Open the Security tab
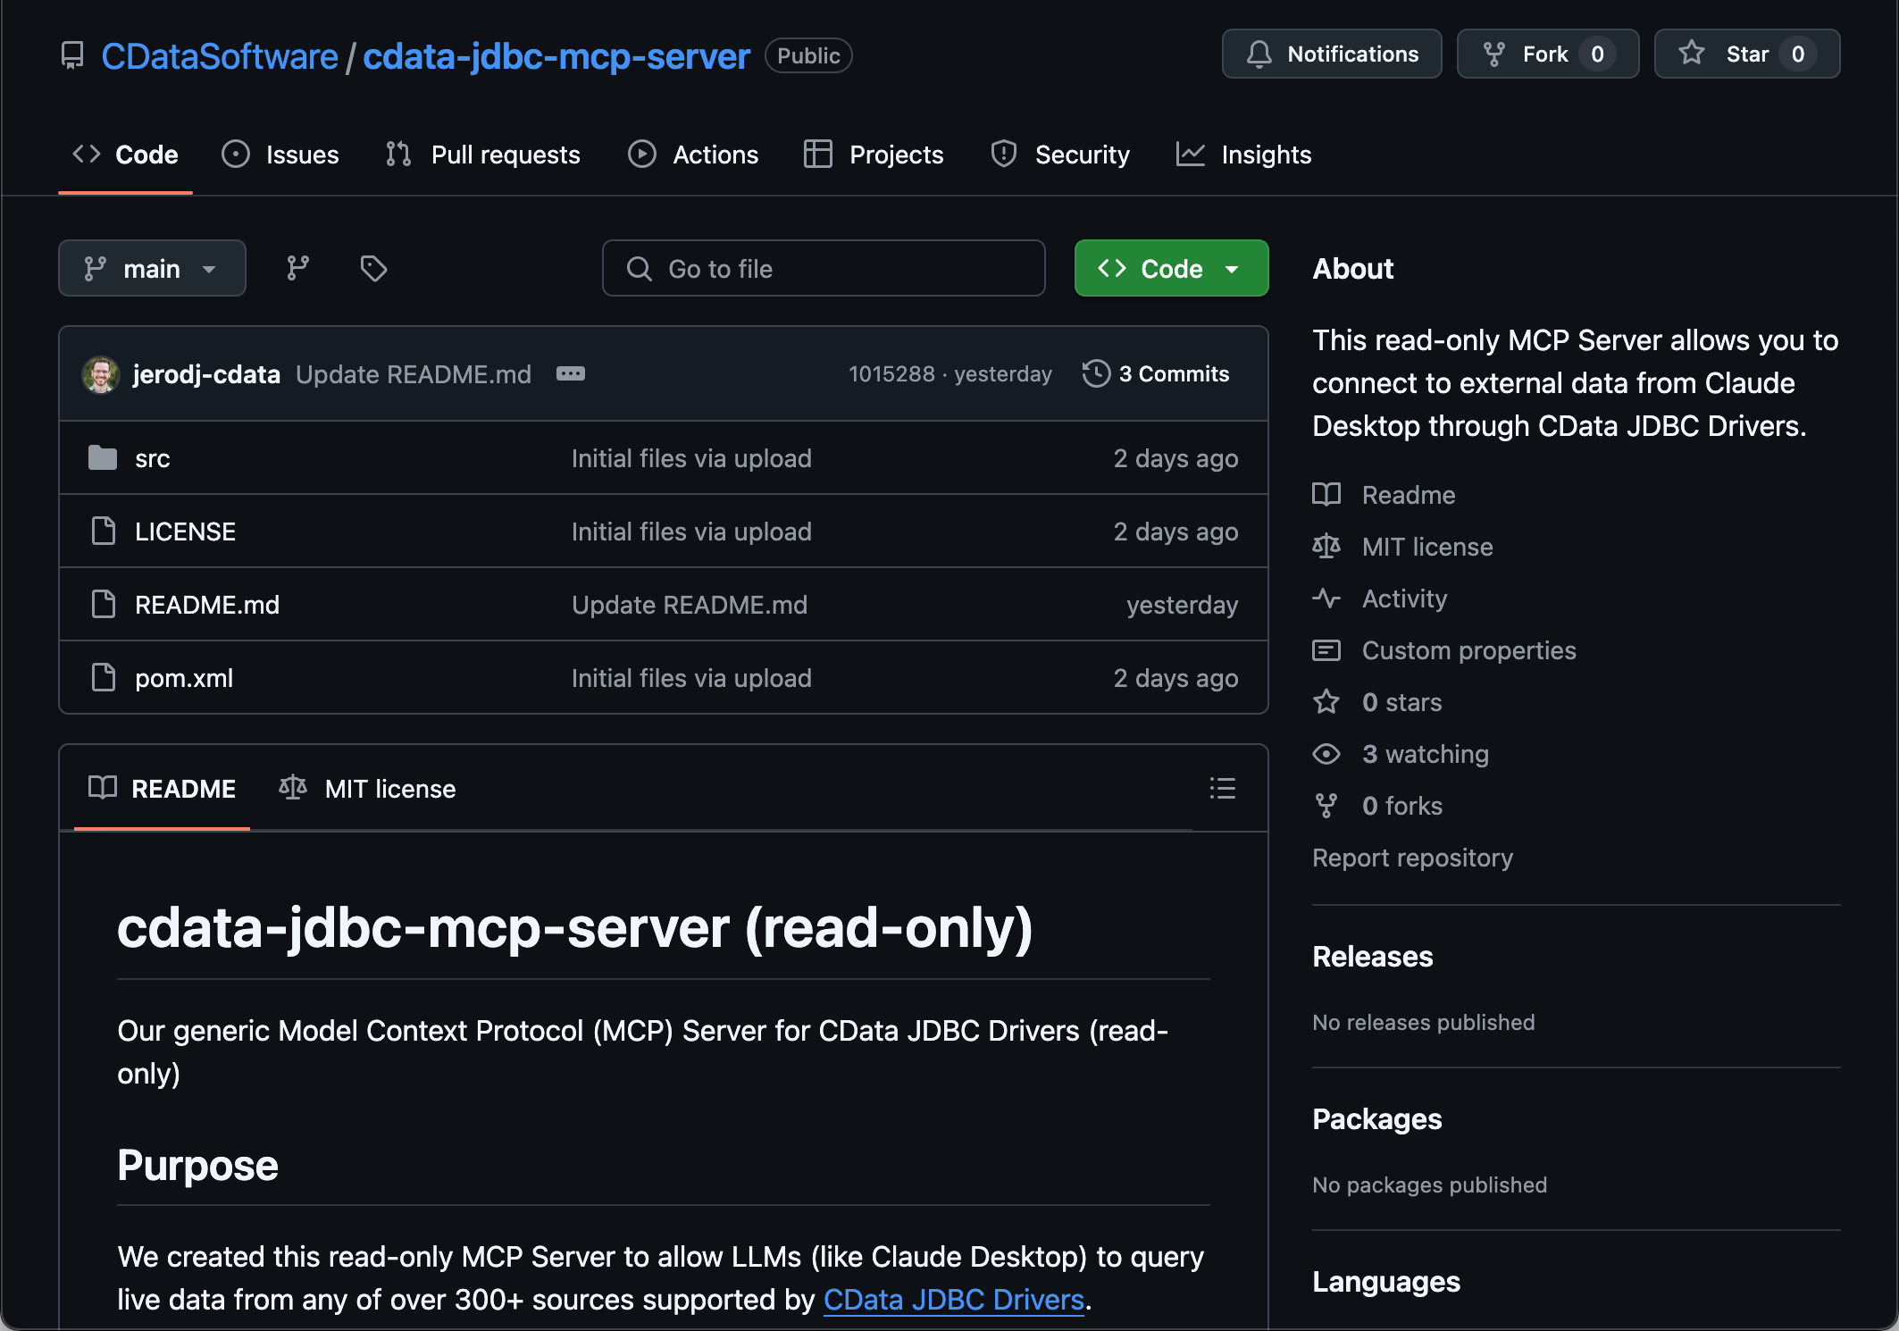The image size is (1899, 1331). pos(1060,155)
